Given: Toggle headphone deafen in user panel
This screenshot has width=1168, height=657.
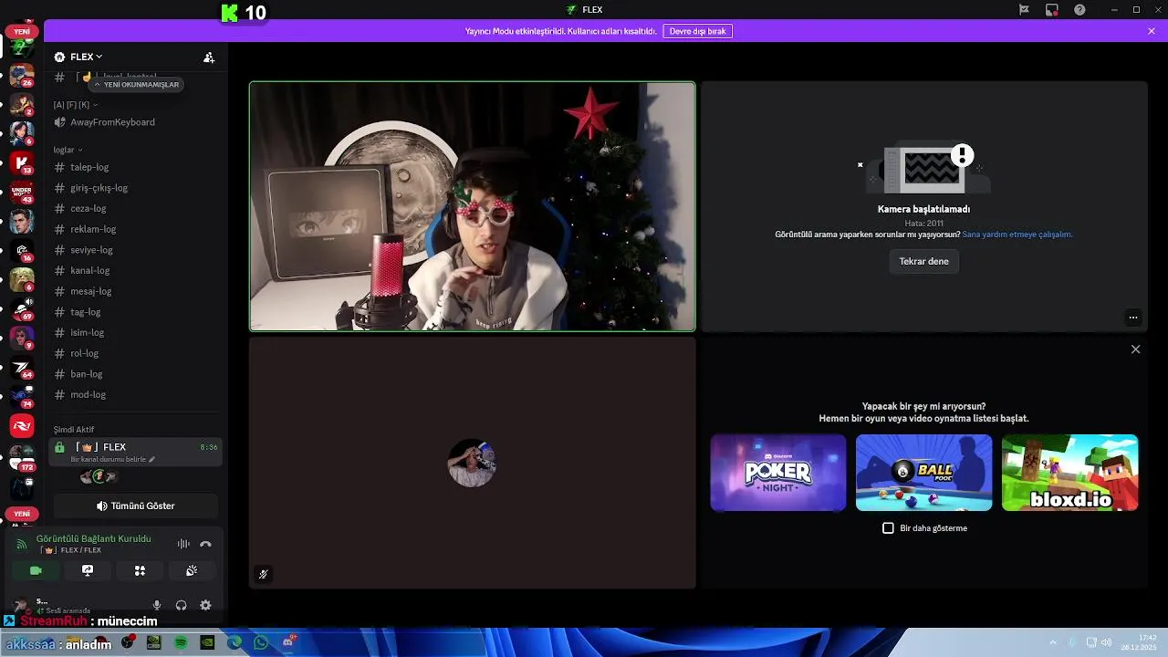Looking at the screenshot, I should point(181,605).
